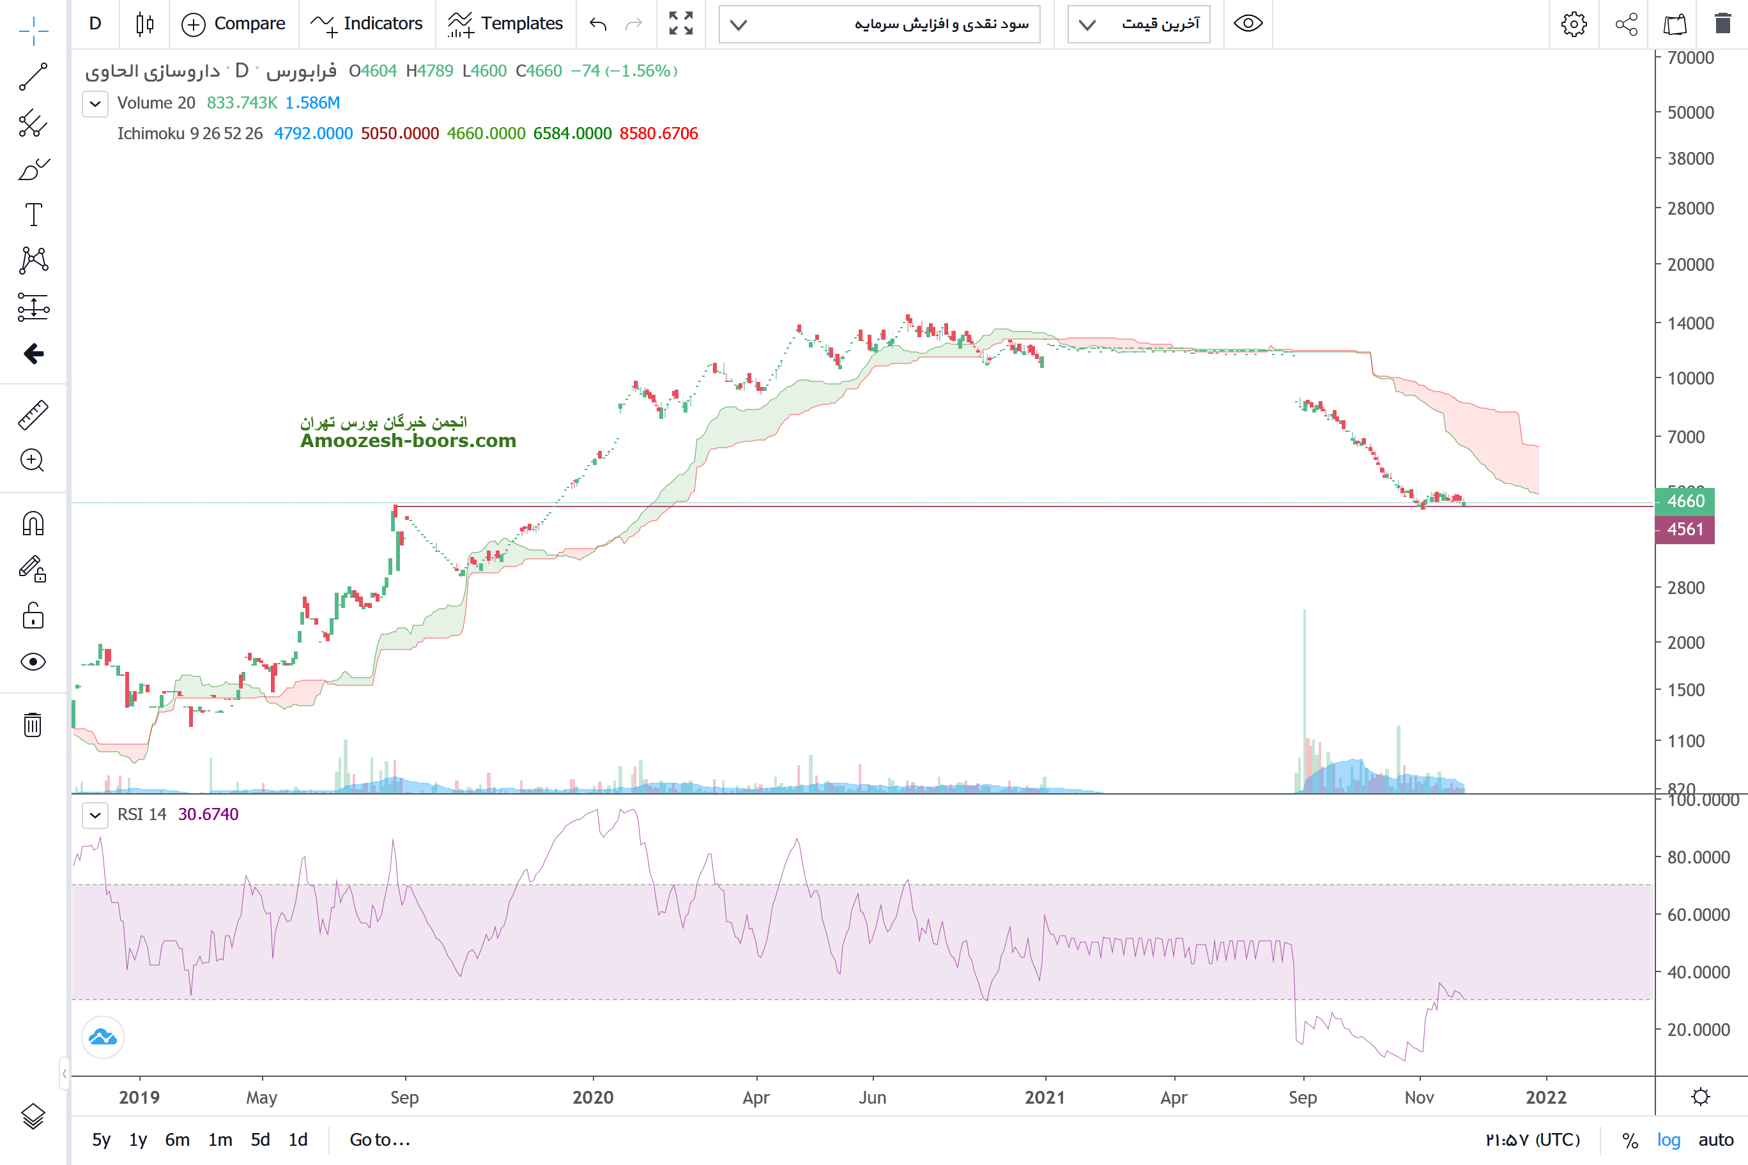The height and width of the screenshot is (1165, 1748).
Task: Select the trend line drawing tool
Action: click(33, 77)
